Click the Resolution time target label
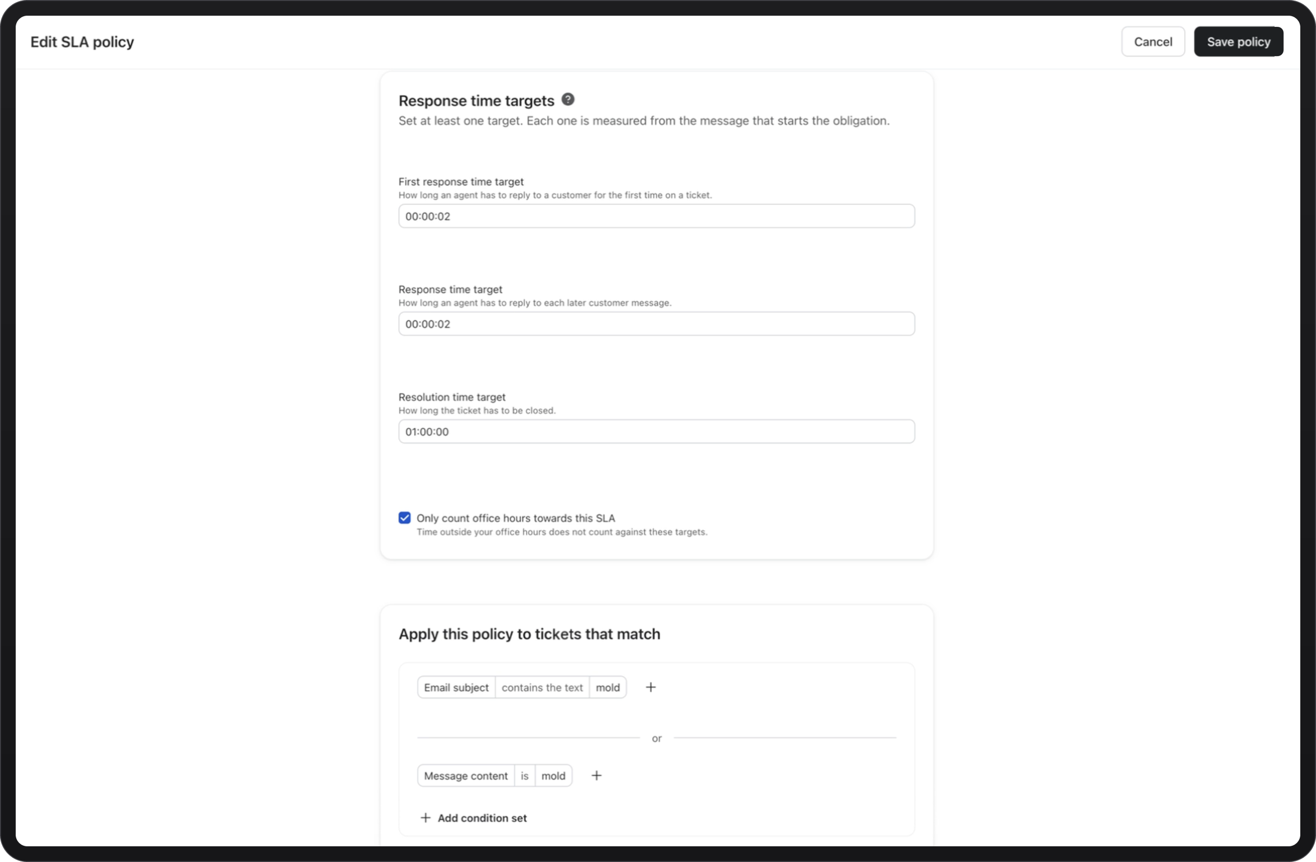Viewport: 1316px width, 862px height. coord(452,397)
